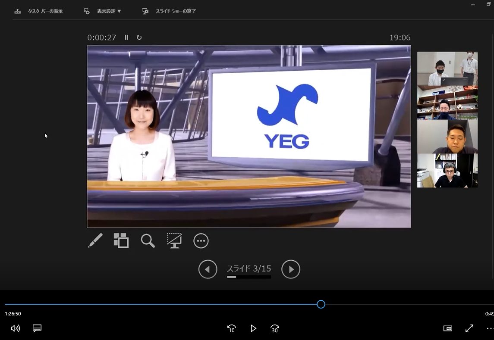Click the display settings monitor icon
The width and height of the screenshot is (494, 340).
tap(86, 11)
